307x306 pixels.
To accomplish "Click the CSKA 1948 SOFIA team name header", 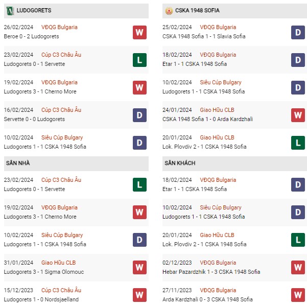I will (x=197, y=11).
